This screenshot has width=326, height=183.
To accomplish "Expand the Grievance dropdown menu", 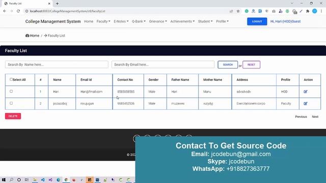I will coord(158,21).
